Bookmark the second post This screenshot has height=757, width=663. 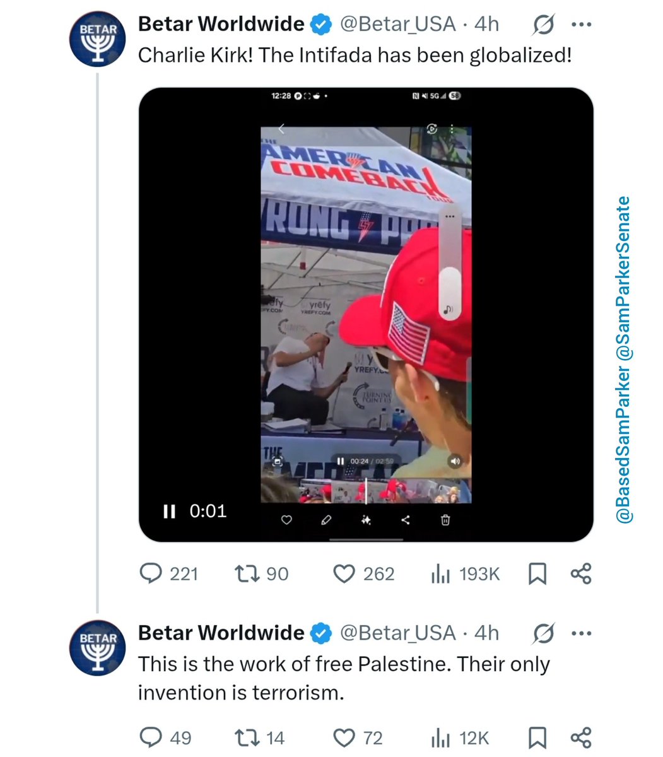[x=537, y=737]
